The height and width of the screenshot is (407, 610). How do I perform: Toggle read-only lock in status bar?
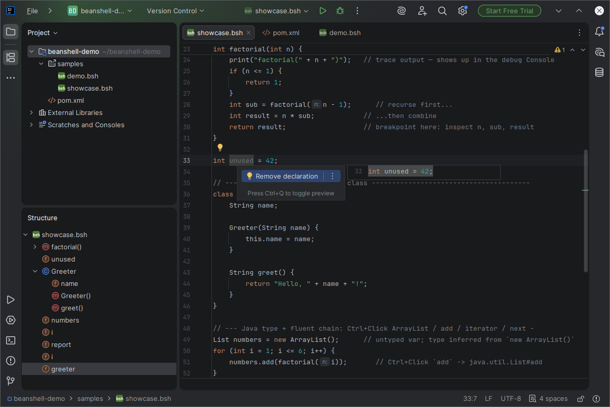tap(580, 399)
